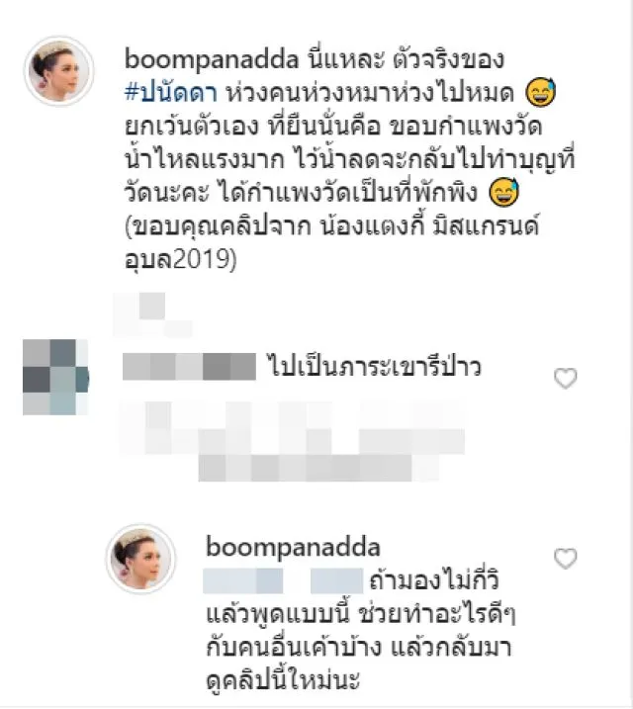
Task: Visit boompanadda's username above the reply
Action: click(x=293, y=548)
